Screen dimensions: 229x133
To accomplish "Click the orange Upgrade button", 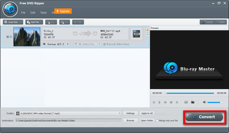I will click(63, 11).
